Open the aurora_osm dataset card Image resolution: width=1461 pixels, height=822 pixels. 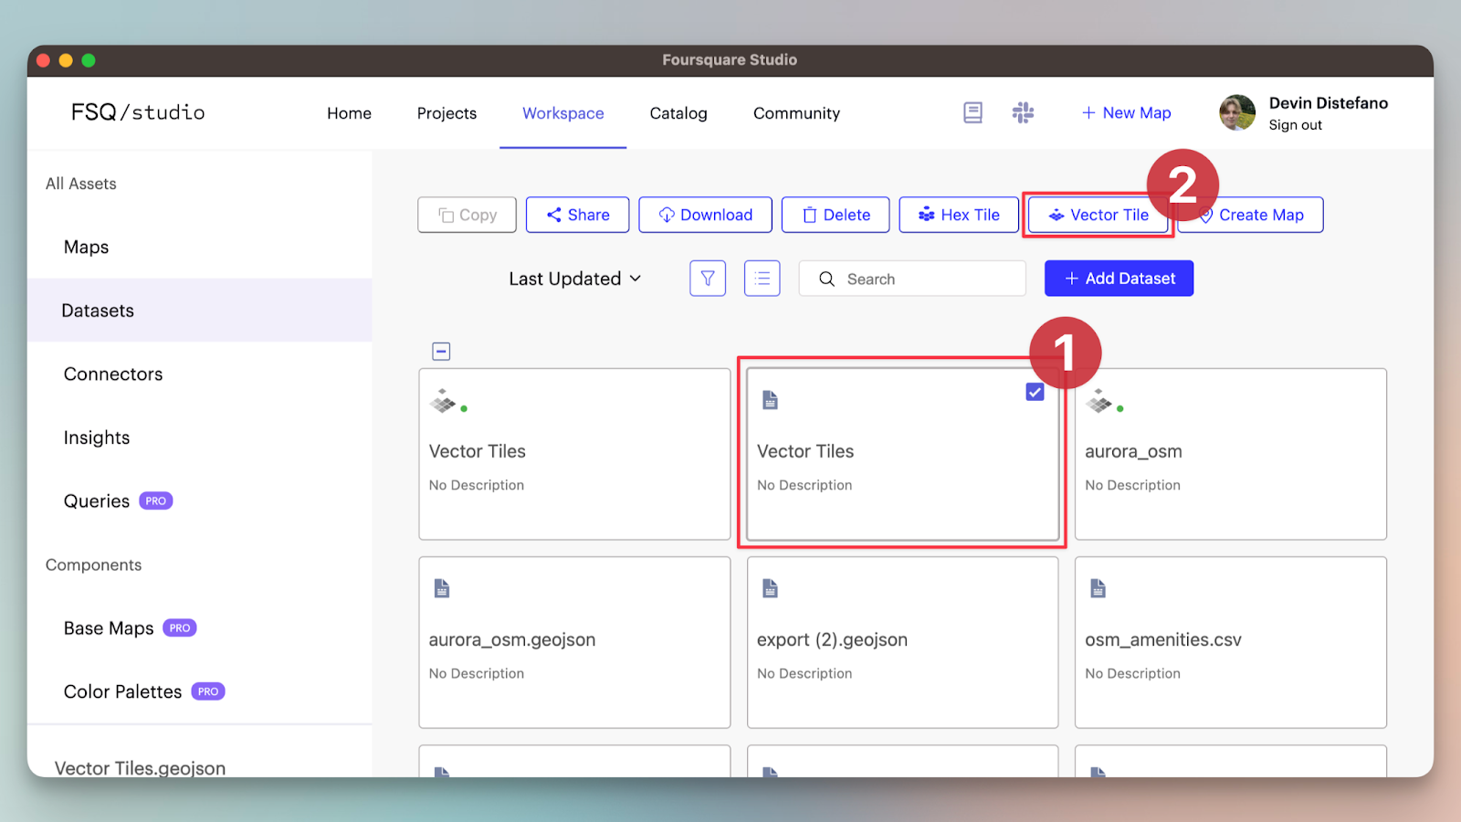coord(1230,454)
